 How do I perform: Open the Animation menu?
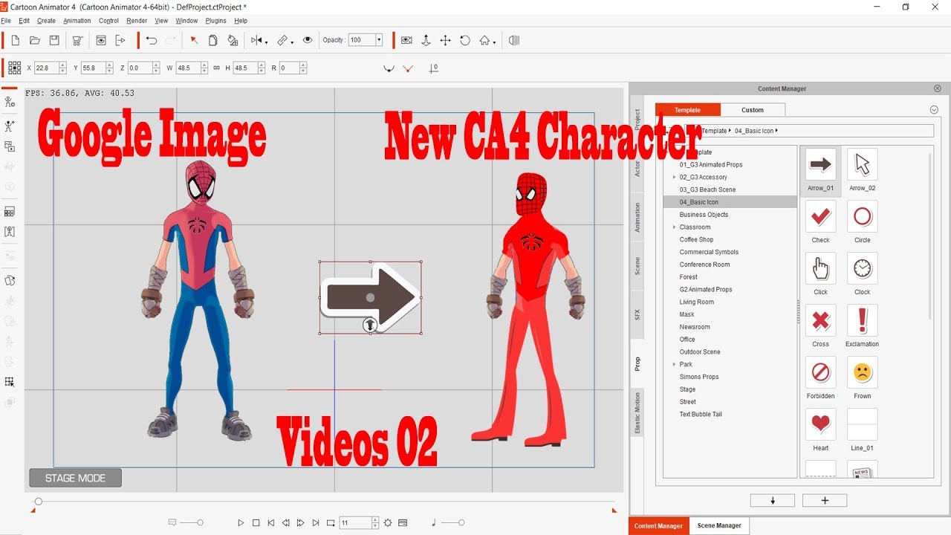(77, 21)
